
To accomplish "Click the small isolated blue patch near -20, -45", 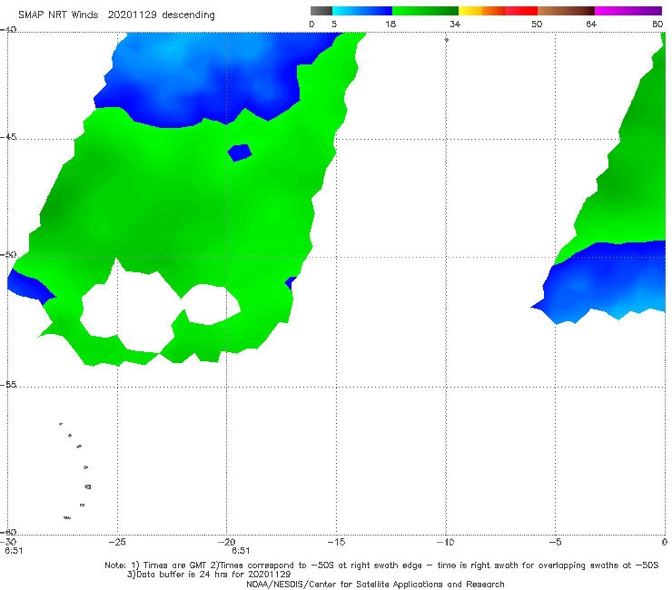I will [240, 152].
